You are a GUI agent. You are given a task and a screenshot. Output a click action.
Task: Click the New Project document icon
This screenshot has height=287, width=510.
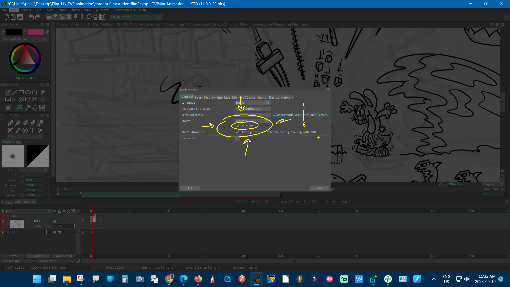pos(7,17)
